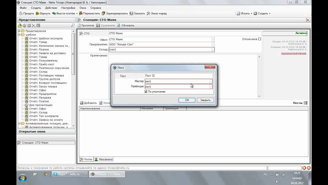Image resolution: width=328 pixels, height=185 pixels.
Task: Expand the Искать dropdown arrow
Action: [x=251, y=13]
